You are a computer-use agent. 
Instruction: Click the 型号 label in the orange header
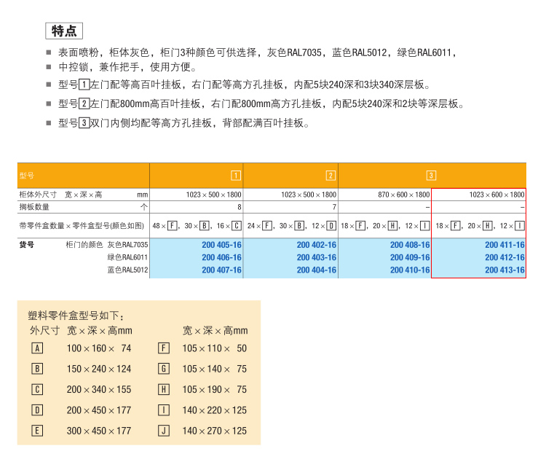27,176
